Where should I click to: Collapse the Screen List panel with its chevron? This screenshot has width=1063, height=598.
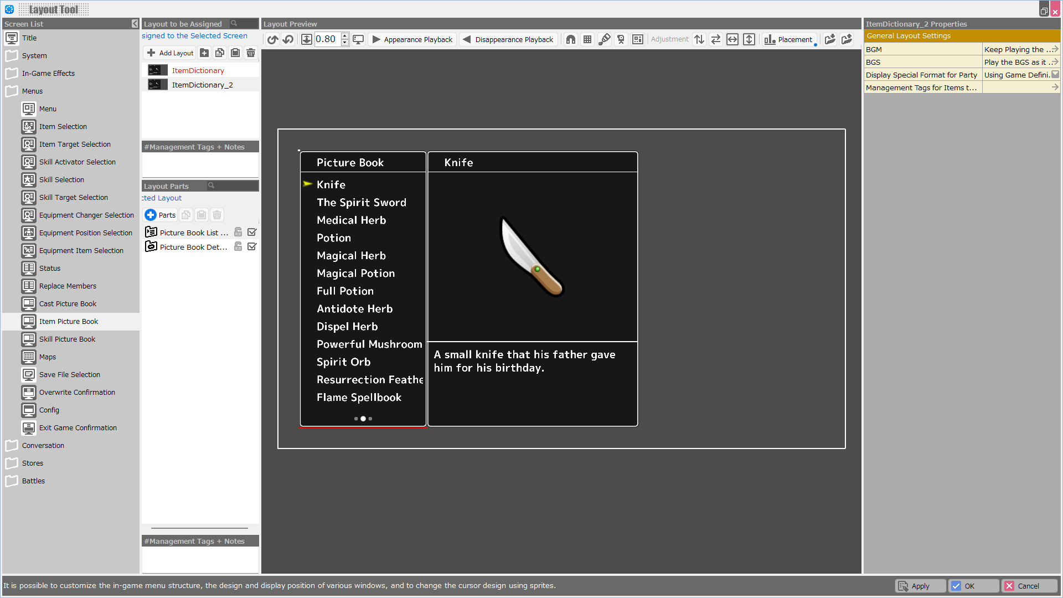click(135, 24)
